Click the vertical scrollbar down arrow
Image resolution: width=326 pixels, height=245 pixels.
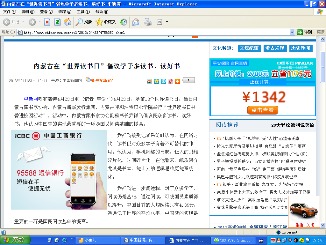pyautogui.click(x=323, y=225)
